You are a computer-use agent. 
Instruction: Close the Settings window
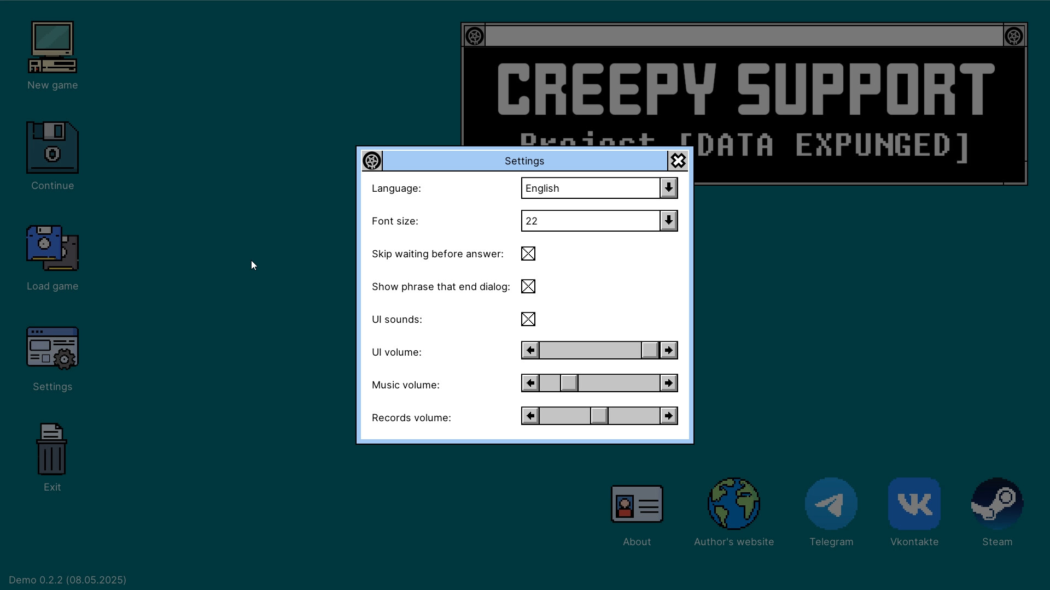678,161
